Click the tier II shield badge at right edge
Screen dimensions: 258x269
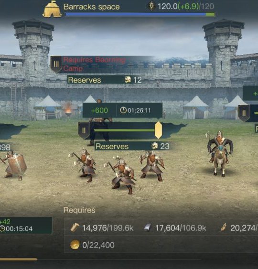coord(244,113)
